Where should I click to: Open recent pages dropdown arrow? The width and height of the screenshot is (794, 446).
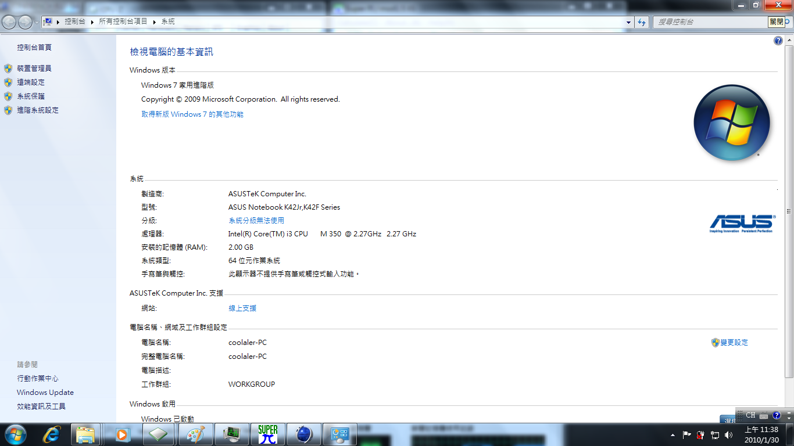coord(37,22)
